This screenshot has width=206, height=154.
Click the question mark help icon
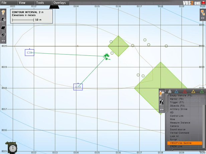3,12
